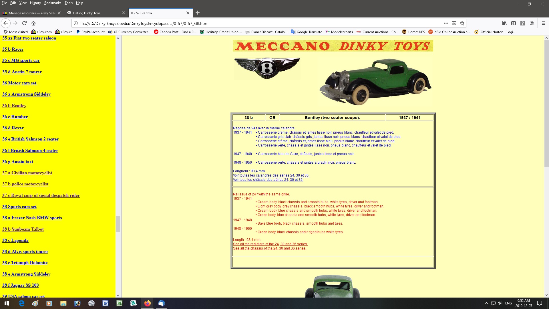Launch Microsoft Edge from taskbar
Viewport: 549px width, 309px height.
pyautogui.click(x=21, y=303)
